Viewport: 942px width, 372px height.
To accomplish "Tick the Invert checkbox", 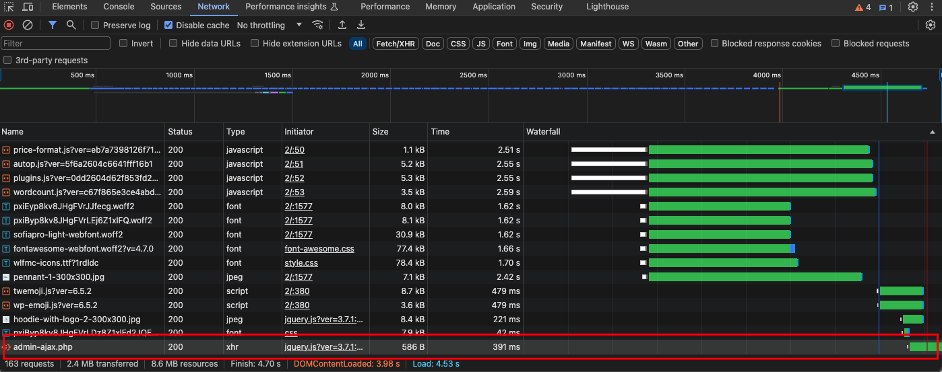I will click(123, 43).
